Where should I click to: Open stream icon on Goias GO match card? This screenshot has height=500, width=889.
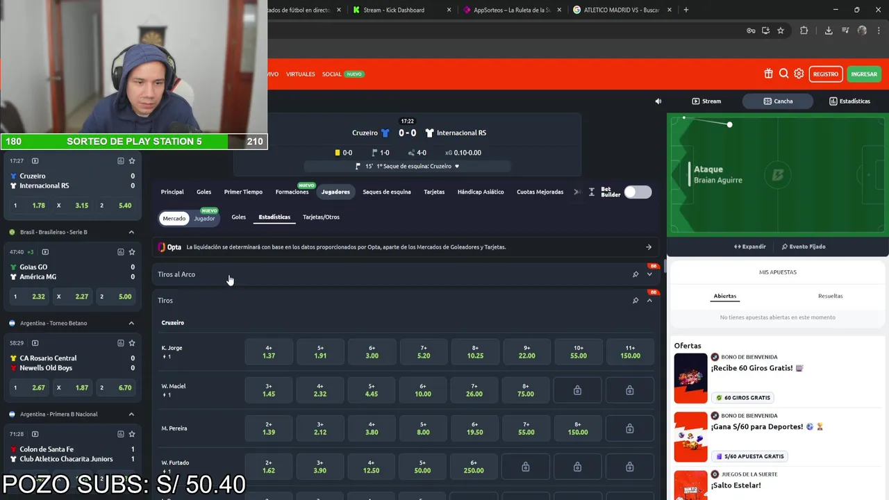click(x=45, y=252)
